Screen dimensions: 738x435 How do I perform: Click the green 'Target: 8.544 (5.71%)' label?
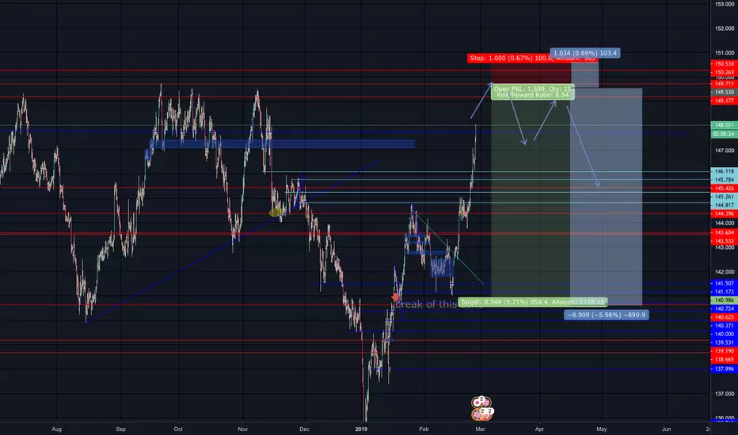(x=533, y=302)
